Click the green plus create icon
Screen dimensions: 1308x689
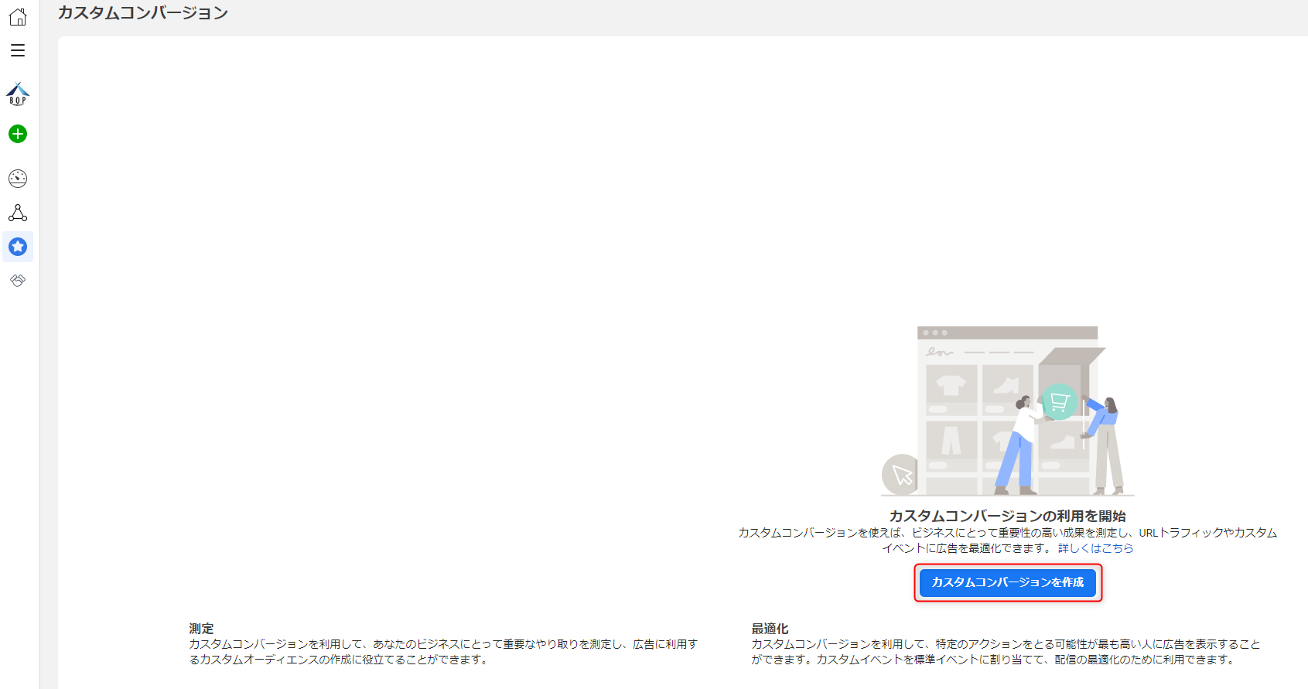18,135
